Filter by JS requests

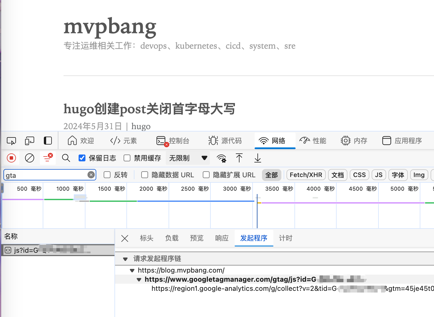(379, 175)
